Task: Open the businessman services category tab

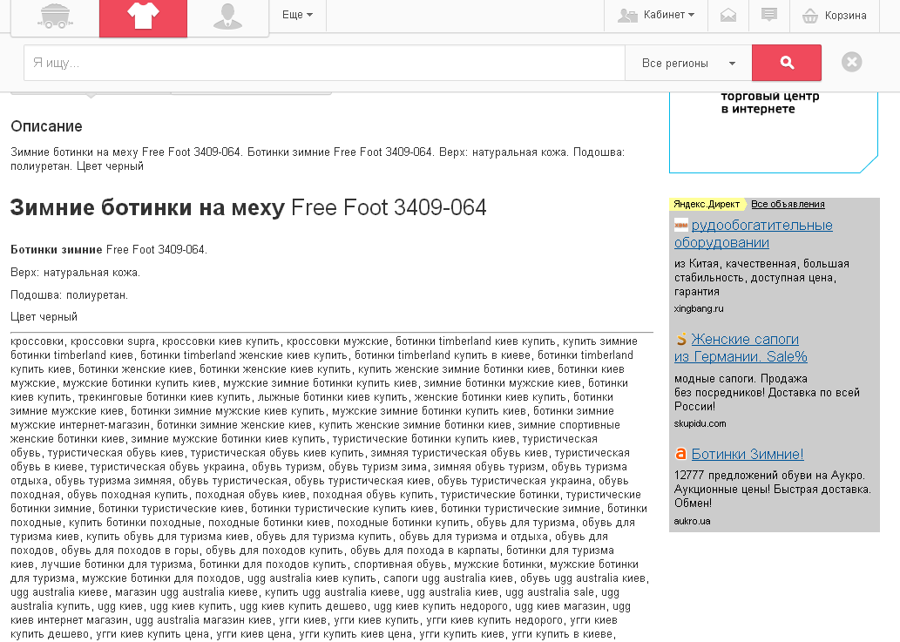Action: tap(228, 16)
